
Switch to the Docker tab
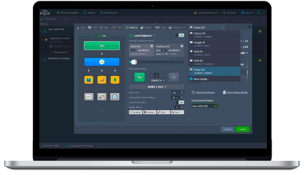pyautogui.click(x=175, y=28)
